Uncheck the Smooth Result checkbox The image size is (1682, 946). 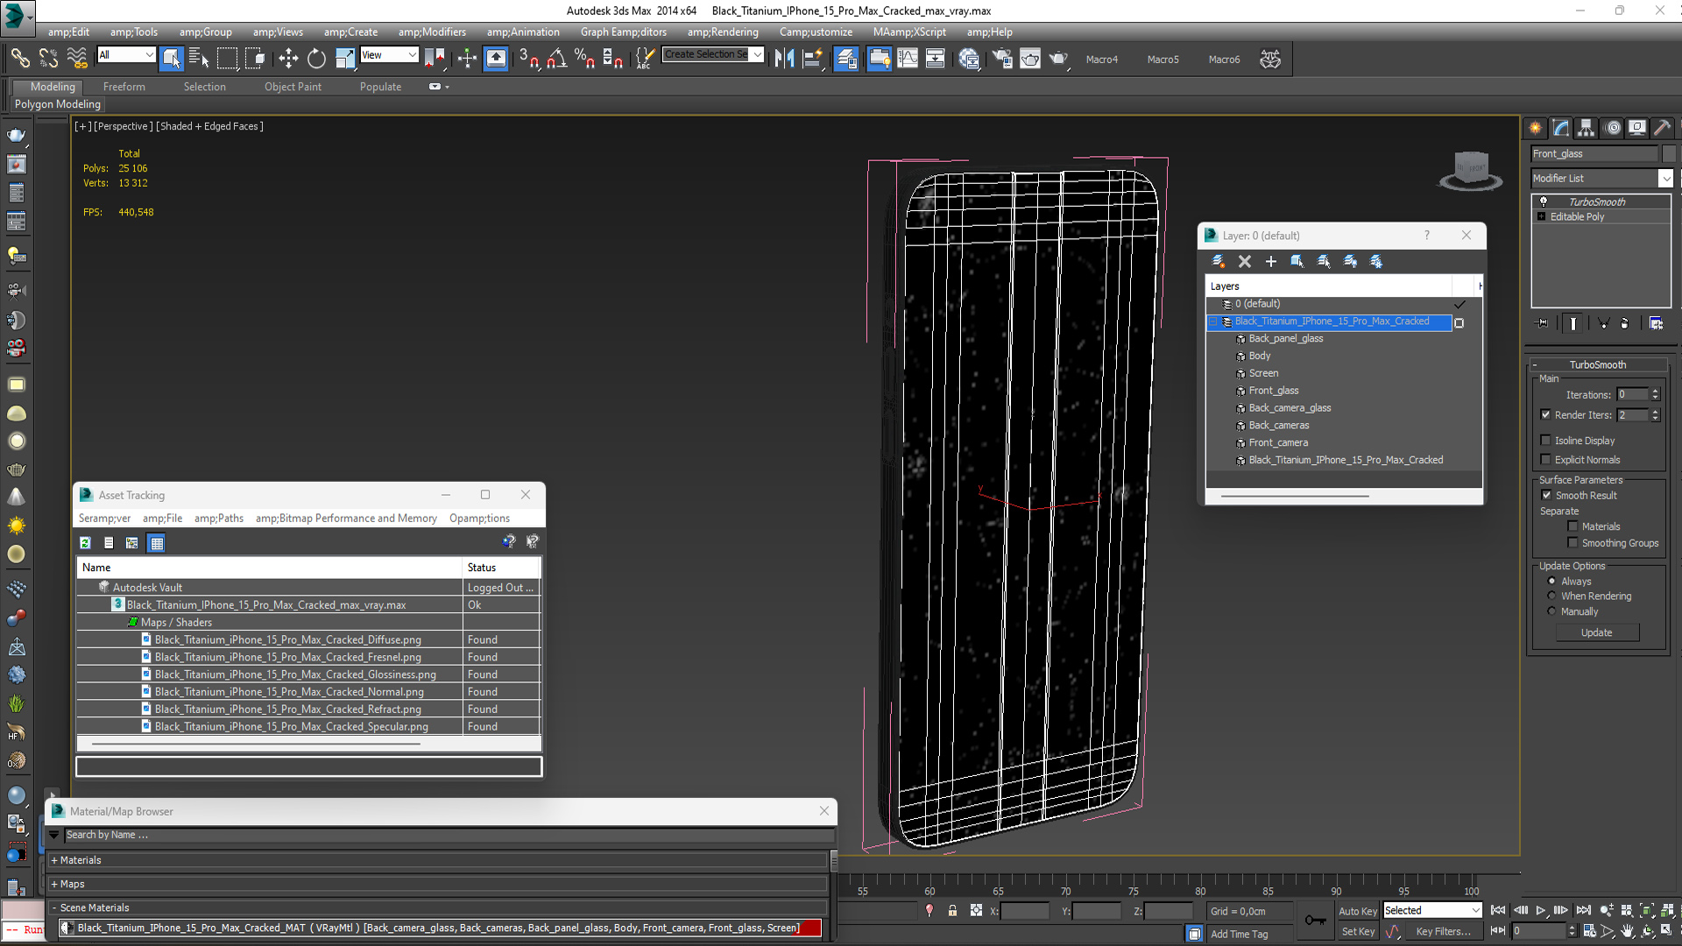1546,495
